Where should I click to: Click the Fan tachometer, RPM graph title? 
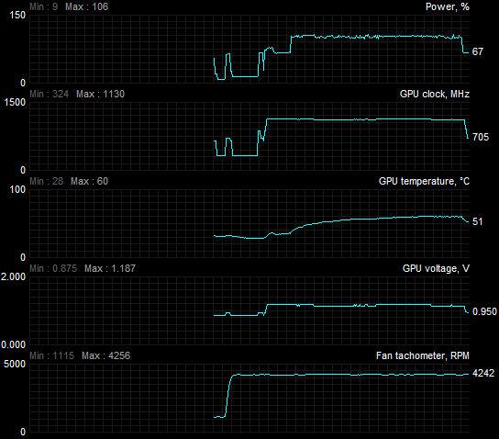tap(423, 355)
